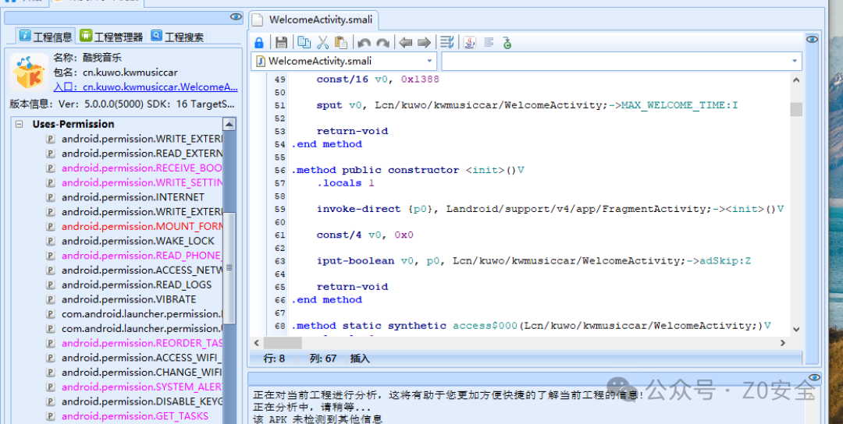Click the Undo arrow icon
843x424 pixels.
(364, 42)
